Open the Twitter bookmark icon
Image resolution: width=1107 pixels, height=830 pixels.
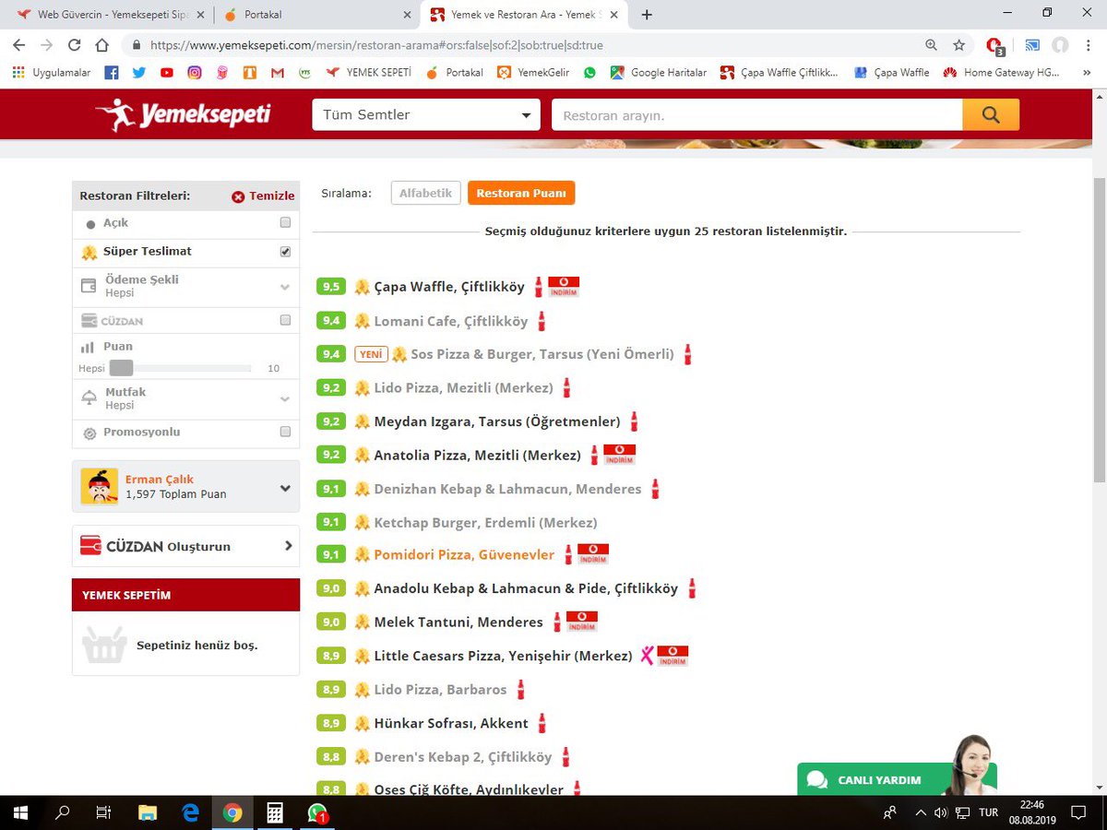pos(138,72)
